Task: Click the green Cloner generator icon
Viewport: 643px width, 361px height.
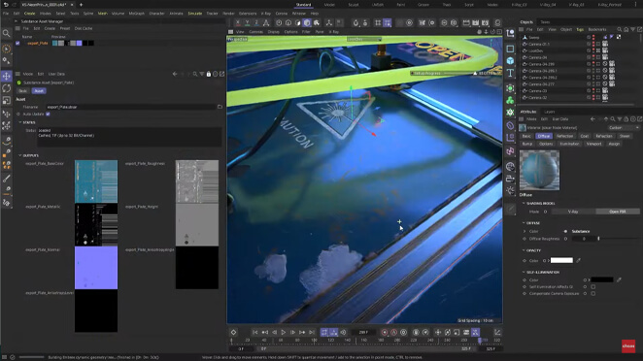Action: point(510,100)
